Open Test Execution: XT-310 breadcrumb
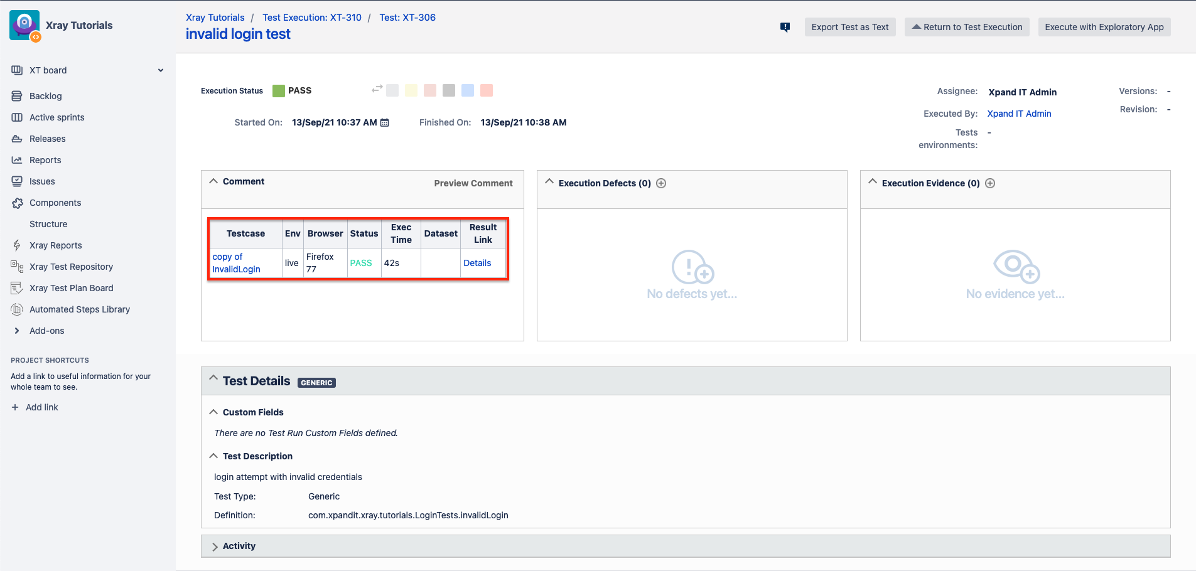The image size is (1196, 571). click(x=312, y=18)
